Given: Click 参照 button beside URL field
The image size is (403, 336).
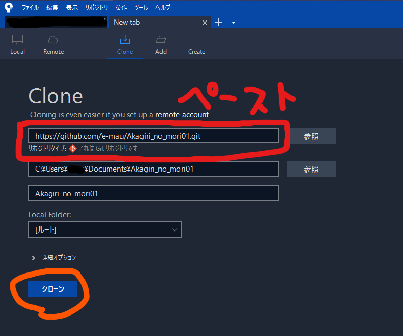Looking at the screenshot, I should (311, 136).
